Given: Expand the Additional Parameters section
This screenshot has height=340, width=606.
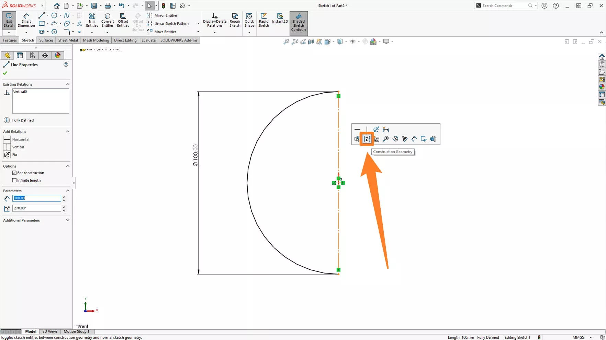Looking at the screenshot, I should coord(67,220).
